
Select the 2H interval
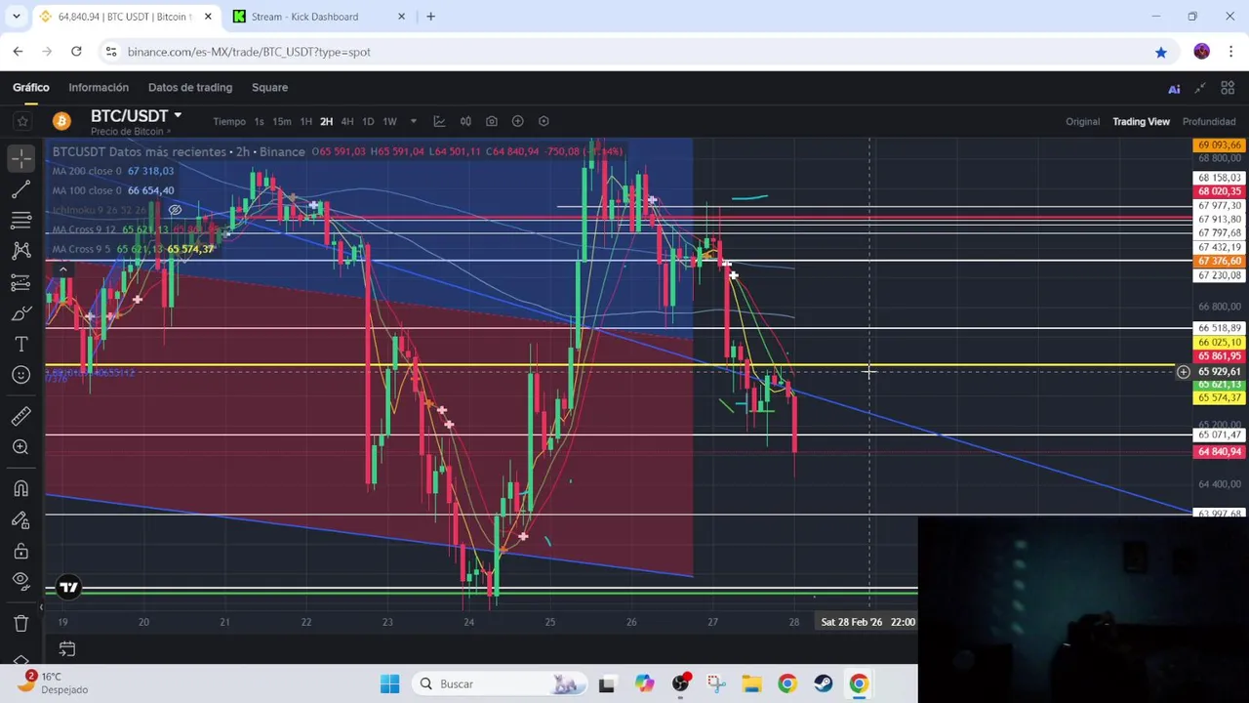pos(326,121)
